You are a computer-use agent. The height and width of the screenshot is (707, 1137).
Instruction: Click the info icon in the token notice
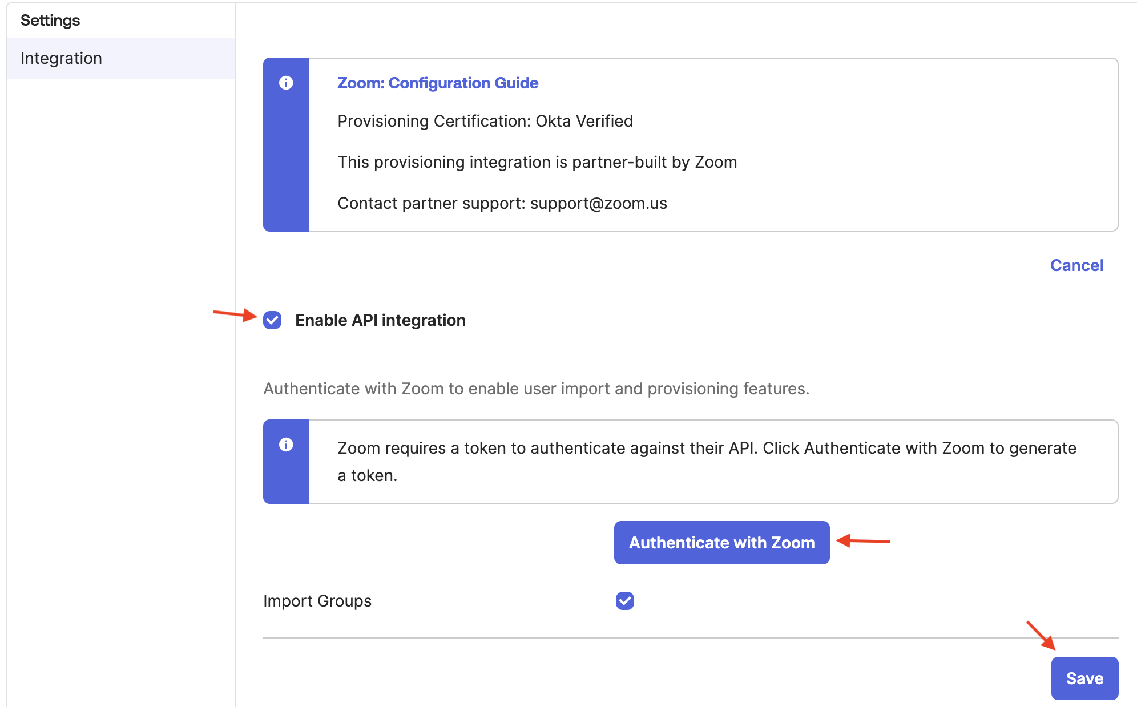[x=286, y=445]
